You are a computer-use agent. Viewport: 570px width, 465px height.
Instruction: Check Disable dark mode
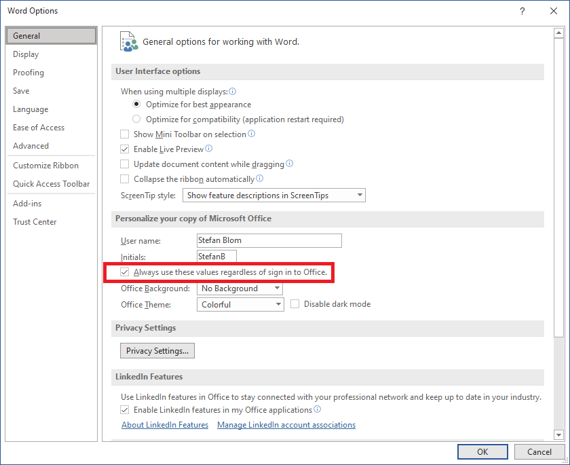(294, 304)
